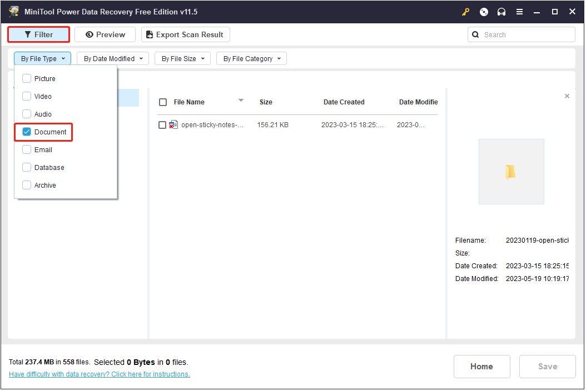This screenshot has width=586, height=391.
Task: Open the hamburger menu in title bar
Action: pos(519,12)
